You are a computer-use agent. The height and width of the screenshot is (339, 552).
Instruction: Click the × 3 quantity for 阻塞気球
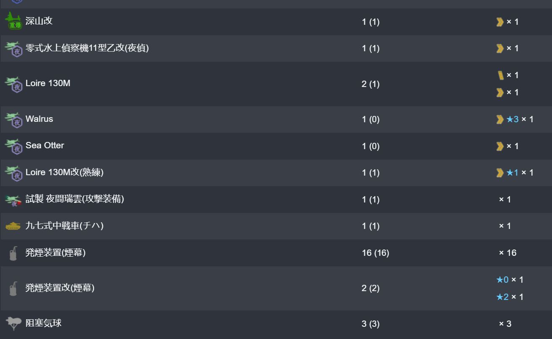point(505,324)
